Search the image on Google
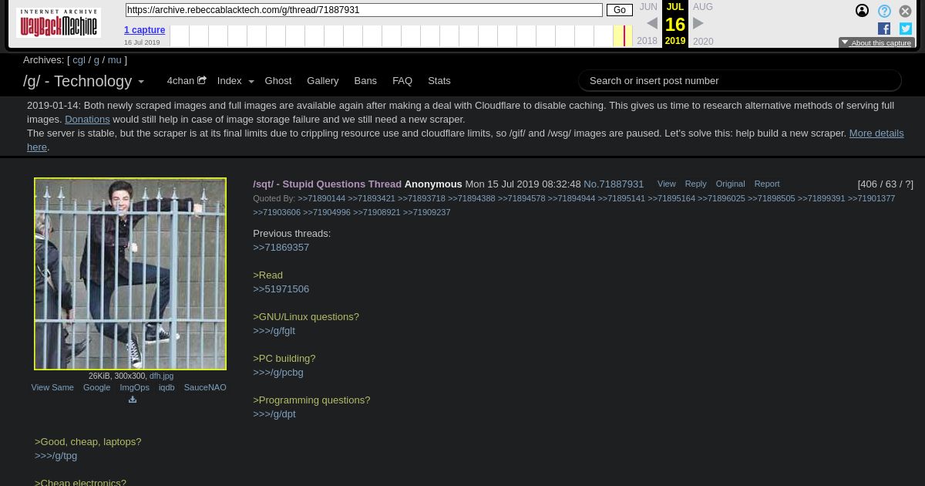This screenshot has height=486, width=925. [x=96, y=387]
